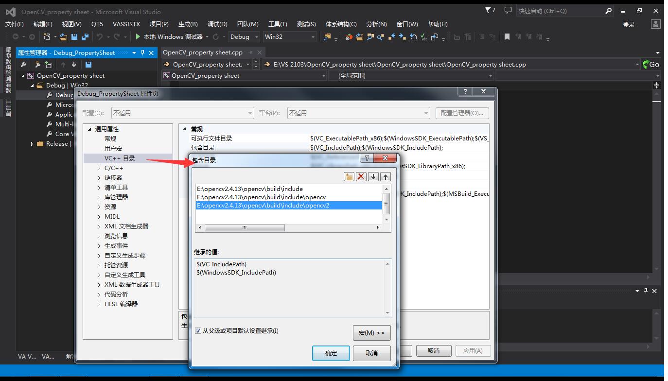Add existing property sheet icon in Property Manager
This screenshot has height=381, width=668.
(49, 64)
